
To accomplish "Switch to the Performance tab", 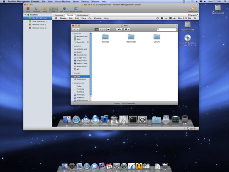I will [82, 15].
